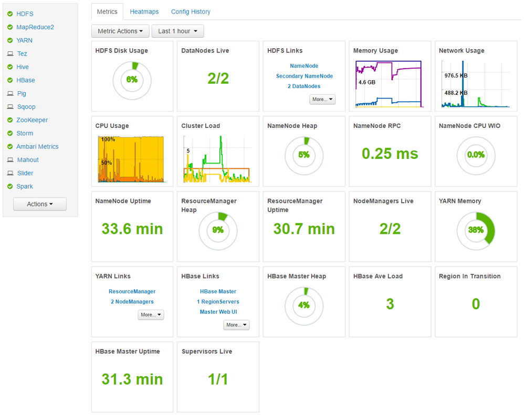Open the Cluster Load chart
Viewport: 524px width, 416px height.
click(217, 159)
